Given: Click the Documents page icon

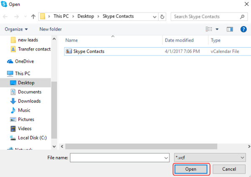Looking at the screenshot, I should pyautogui.click(x=13, y=92).
